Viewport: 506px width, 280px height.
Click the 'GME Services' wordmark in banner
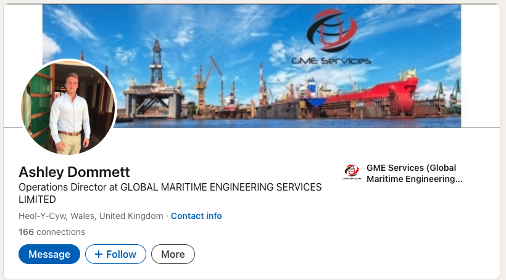click(x=331, y=60)
